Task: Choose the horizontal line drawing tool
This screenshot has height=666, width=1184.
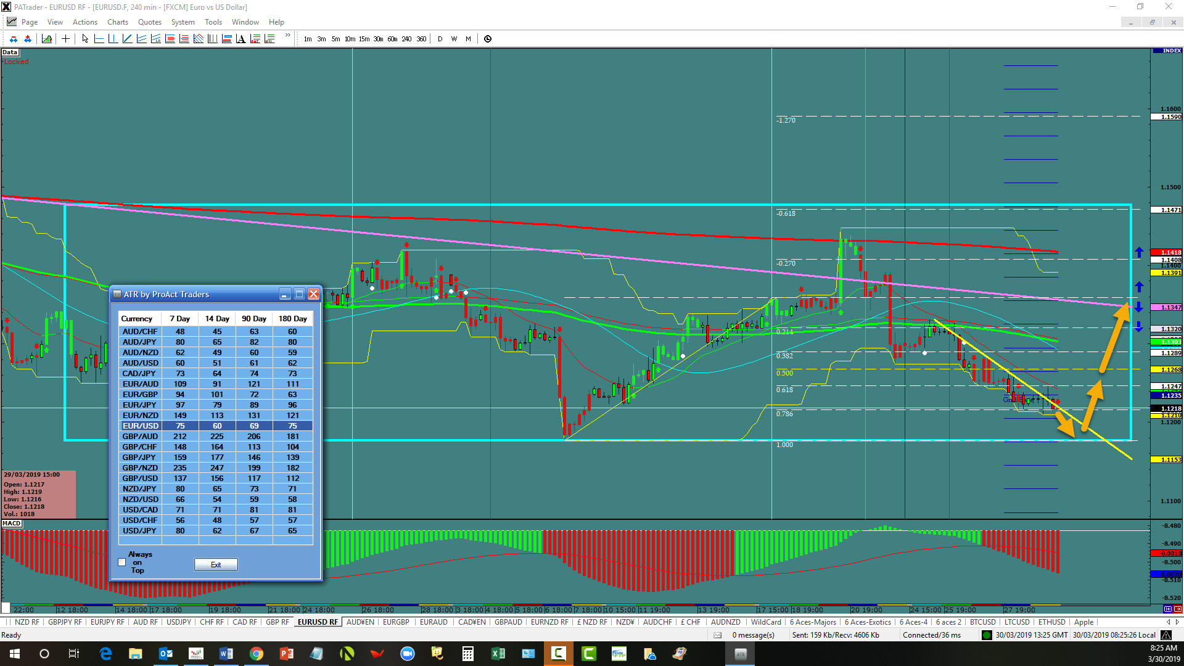Action: pos(99,39)
